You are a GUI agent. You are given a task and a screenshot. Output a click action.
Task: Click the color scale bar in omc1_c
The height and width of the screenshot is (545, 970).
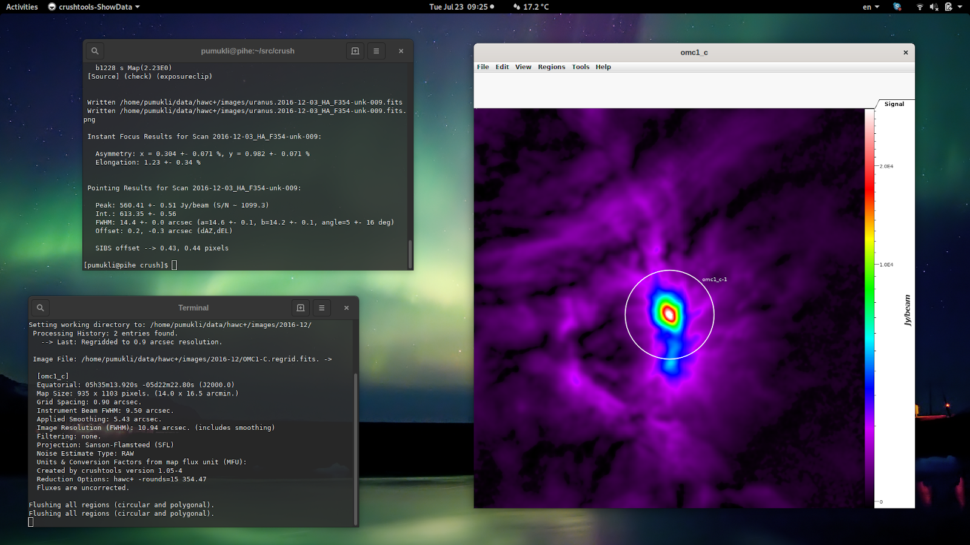869,308
